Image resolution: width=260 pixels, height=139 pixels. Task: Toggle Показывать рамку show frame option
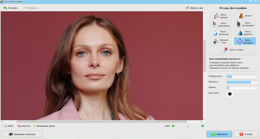point(44,126)
